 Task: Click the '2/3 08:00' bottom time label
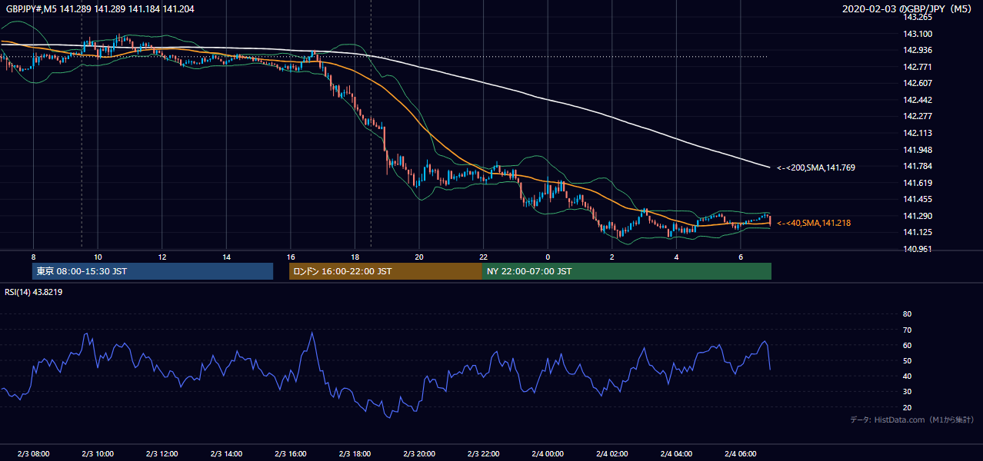click(33, 454)
